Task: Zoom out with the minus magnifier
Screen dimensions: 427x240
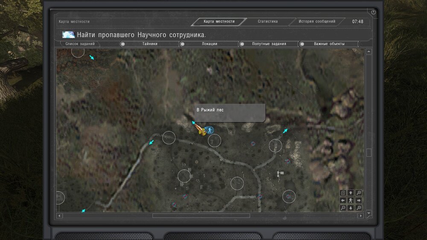Action: click(x=343, y=208)
